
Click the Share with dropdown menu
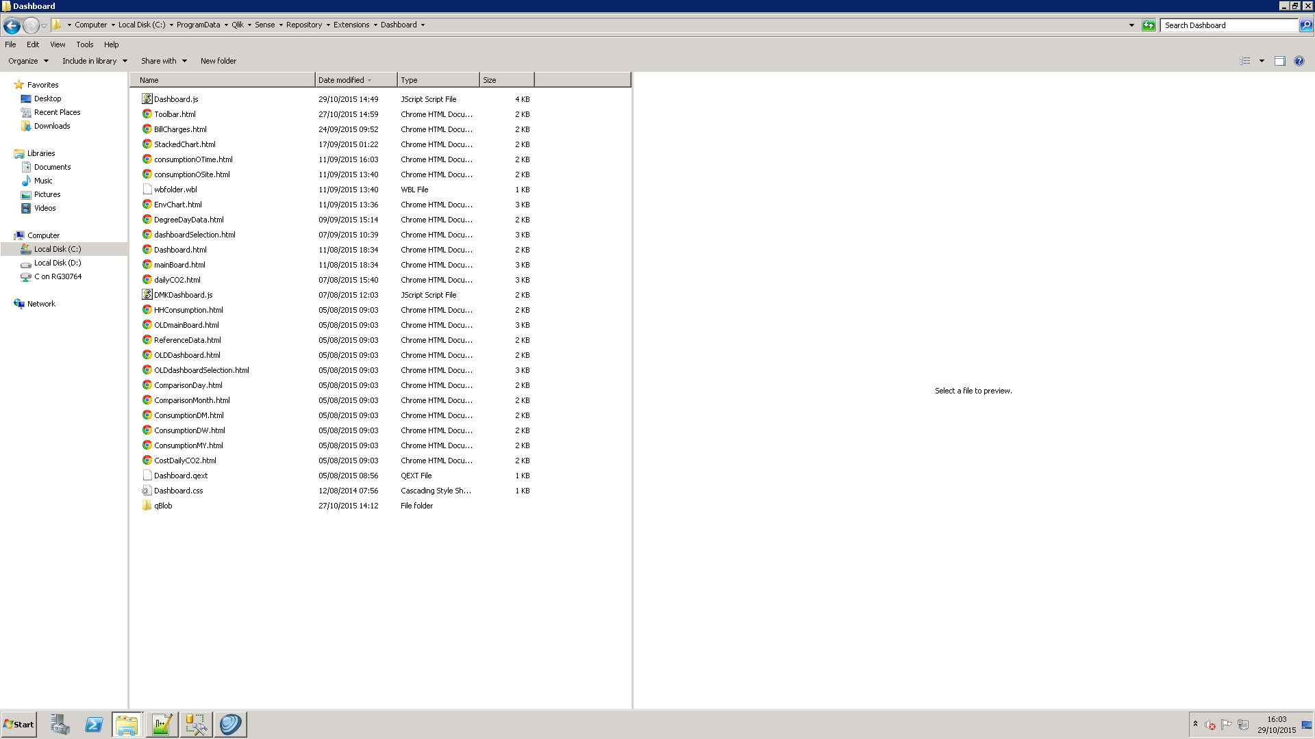tap(164, 60)
